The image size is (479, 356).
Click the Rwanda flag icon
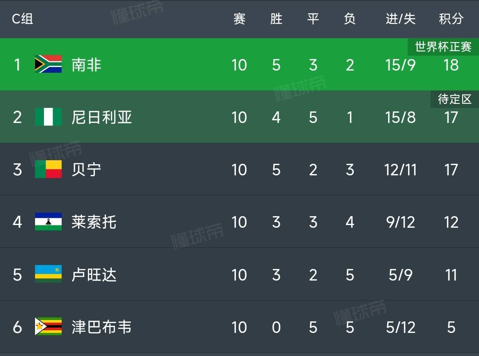point(48,274)
